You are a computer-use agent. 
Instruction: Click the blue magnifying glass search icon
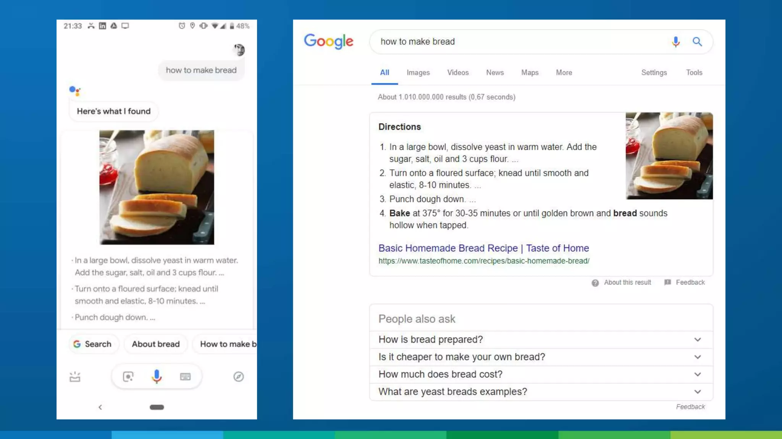[x=697, y=42]
